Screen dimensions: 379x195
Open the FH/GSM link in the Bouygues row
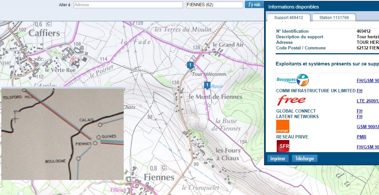(368, 81)
